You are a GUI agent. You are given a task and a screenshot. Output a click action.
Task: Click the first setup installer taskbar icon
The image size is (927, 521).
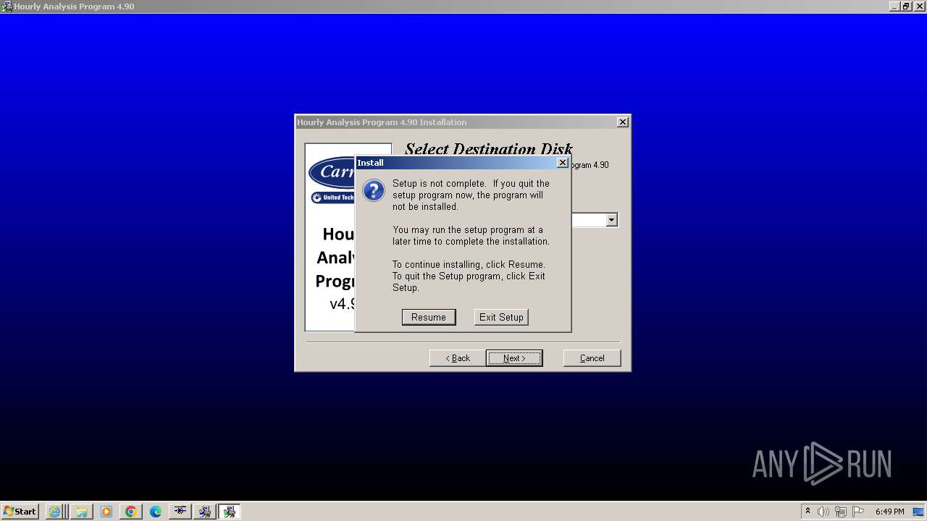tap(205, 512)
